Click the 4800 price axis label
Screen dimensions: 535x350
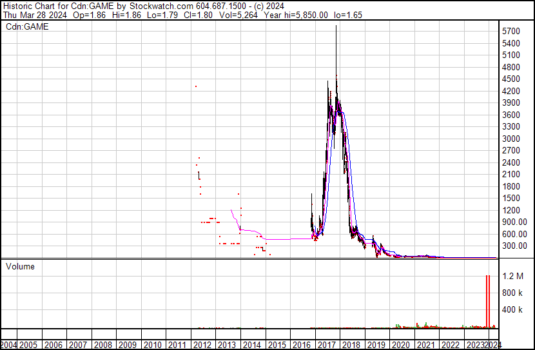511,67
